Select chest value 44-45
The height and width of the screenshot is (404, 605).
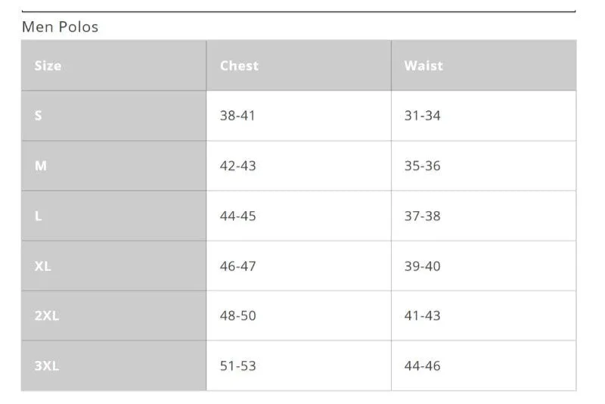[237, 216]
